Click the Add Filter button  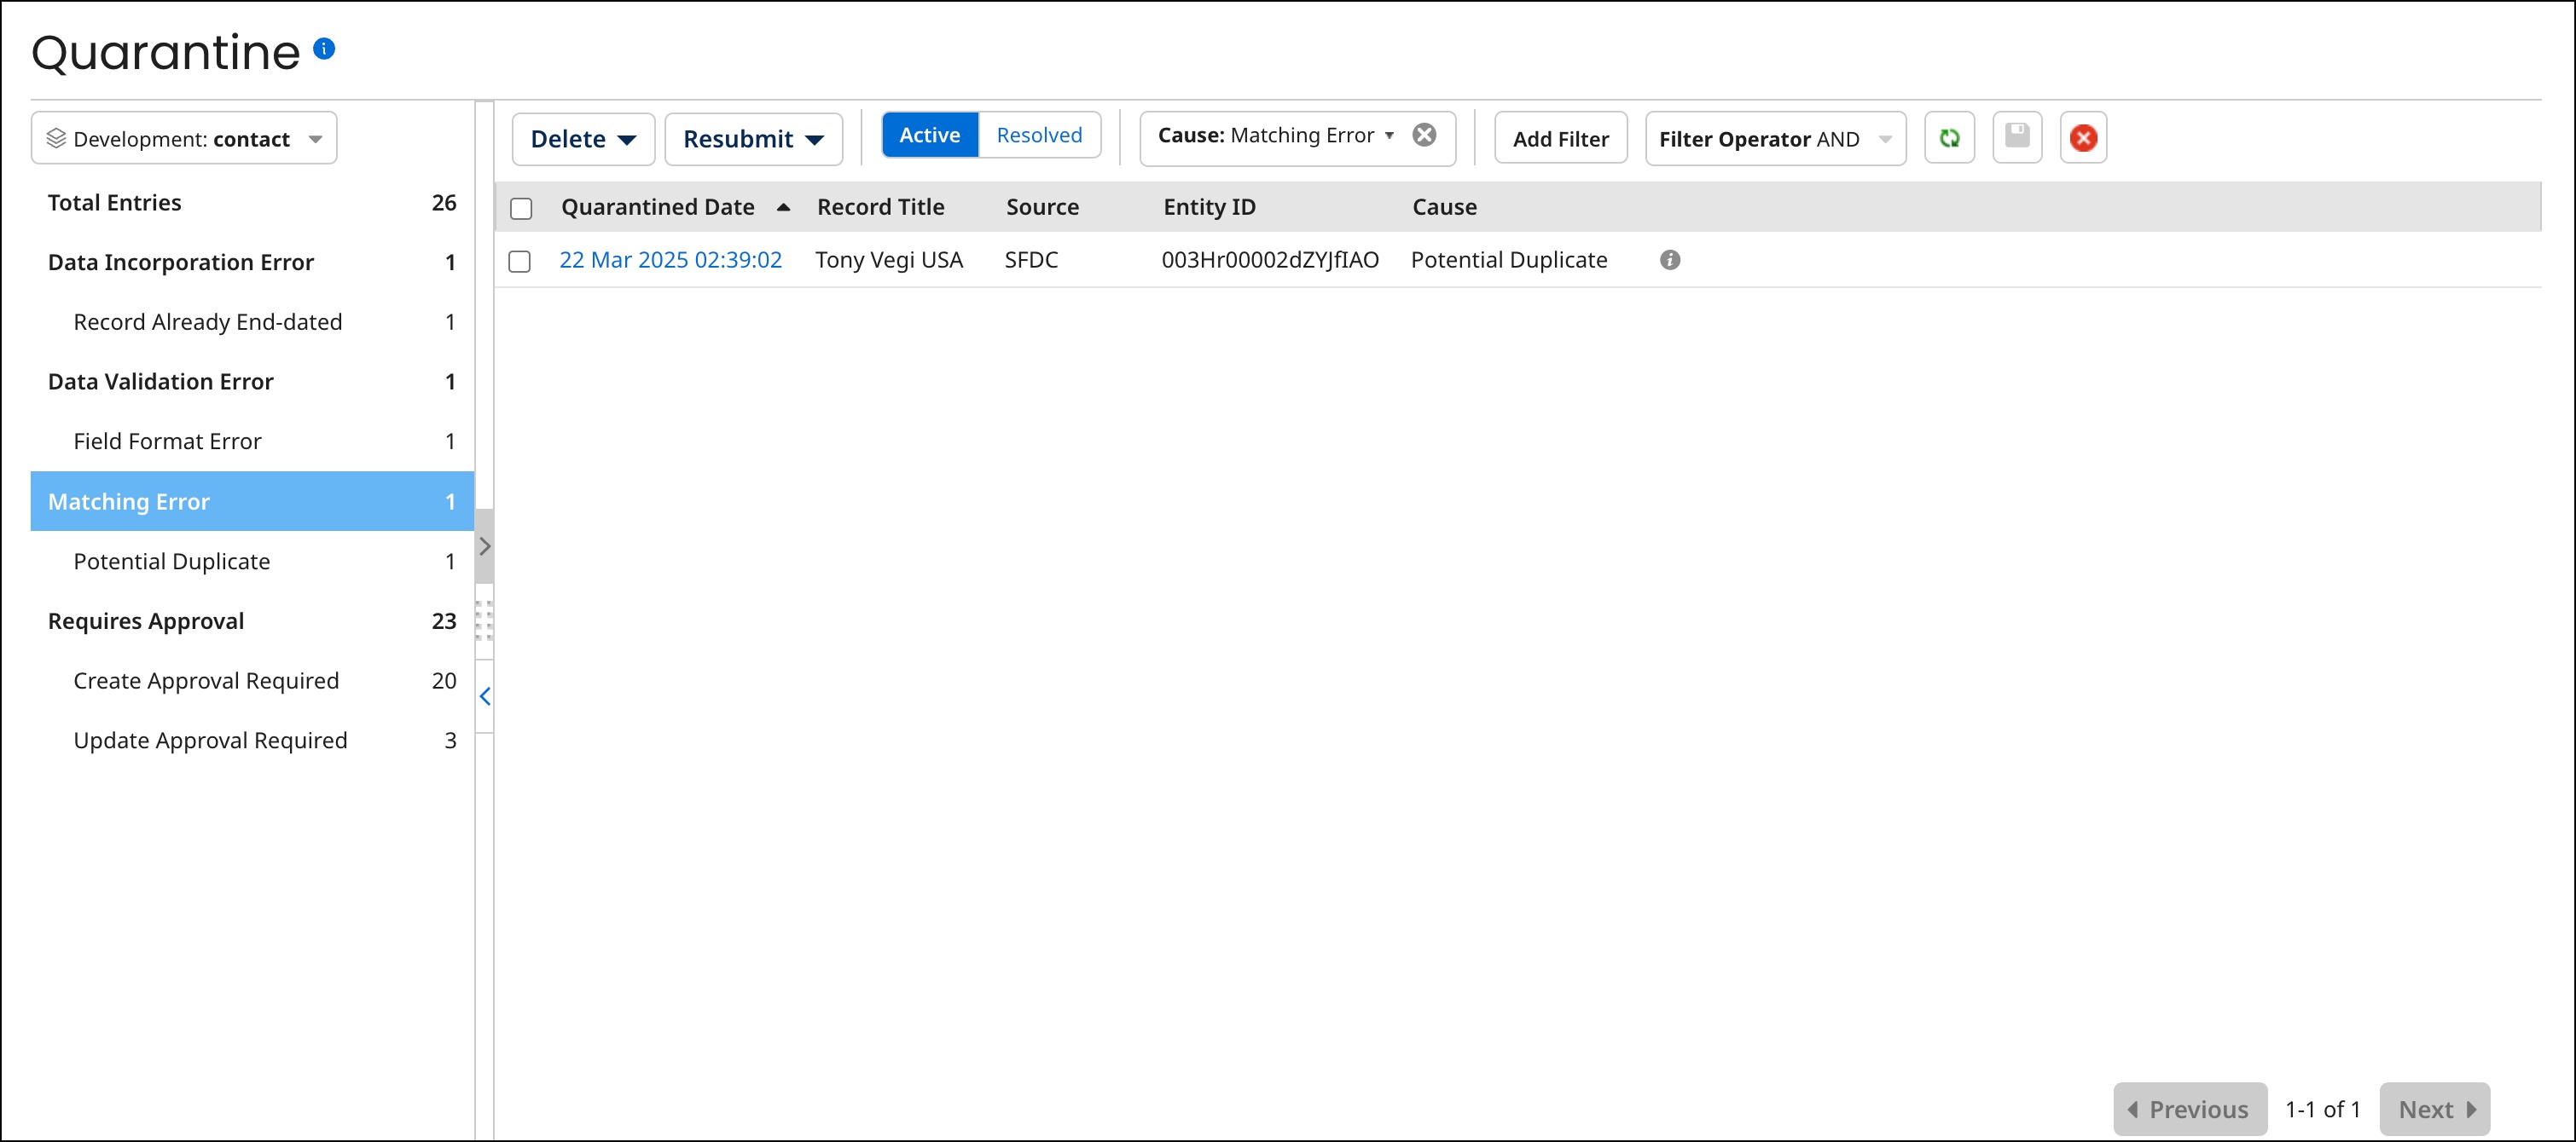coord(1560,138)
